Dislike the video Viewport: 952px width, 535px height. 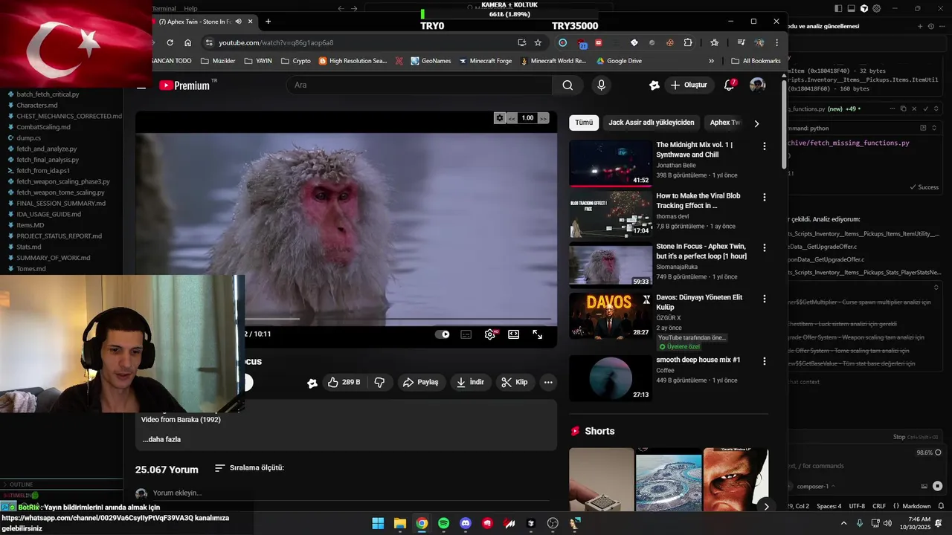379,382
